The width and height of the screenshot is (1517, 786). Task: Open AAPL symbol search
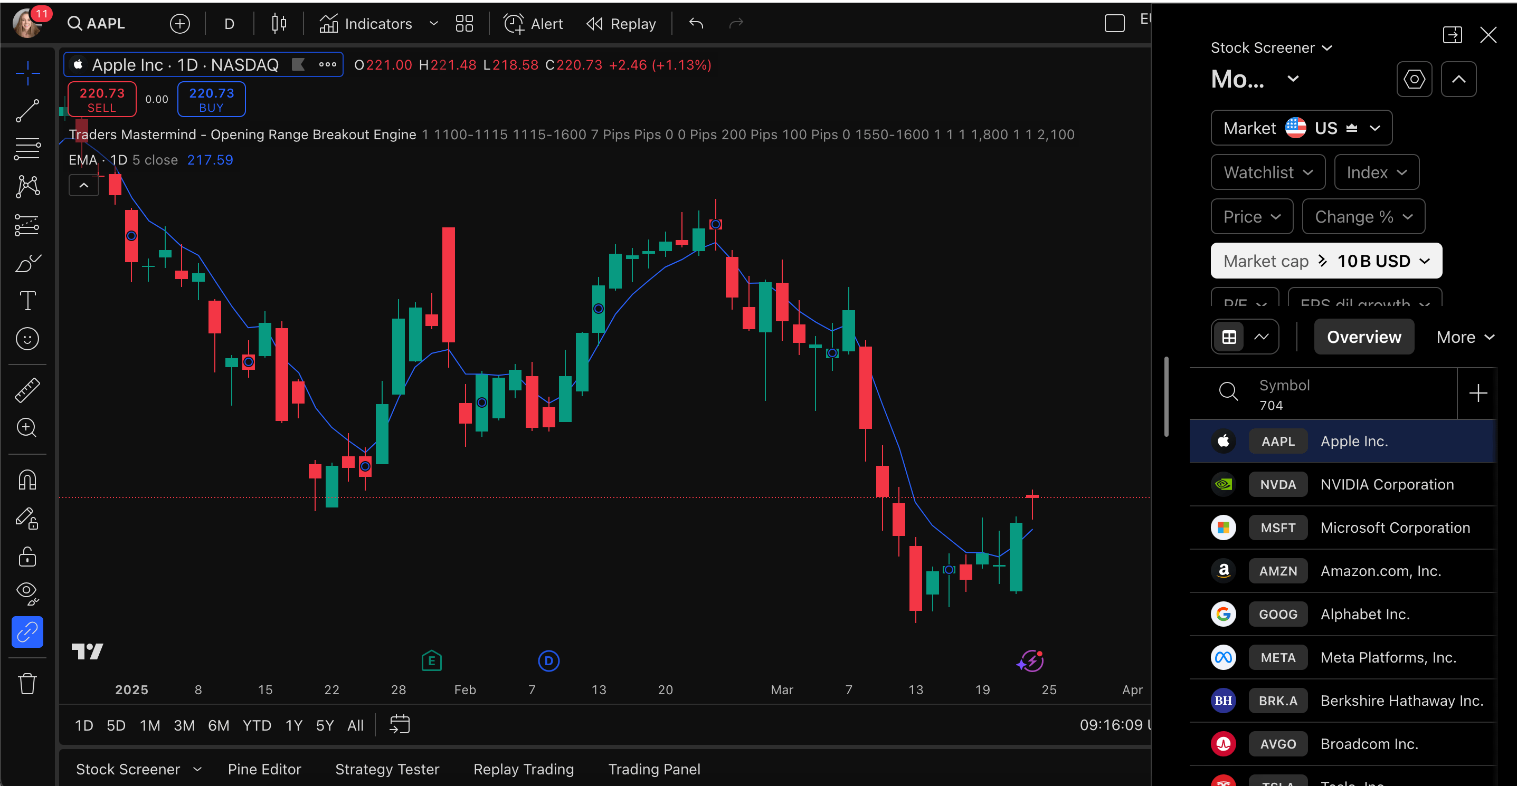tap(97, 24)
